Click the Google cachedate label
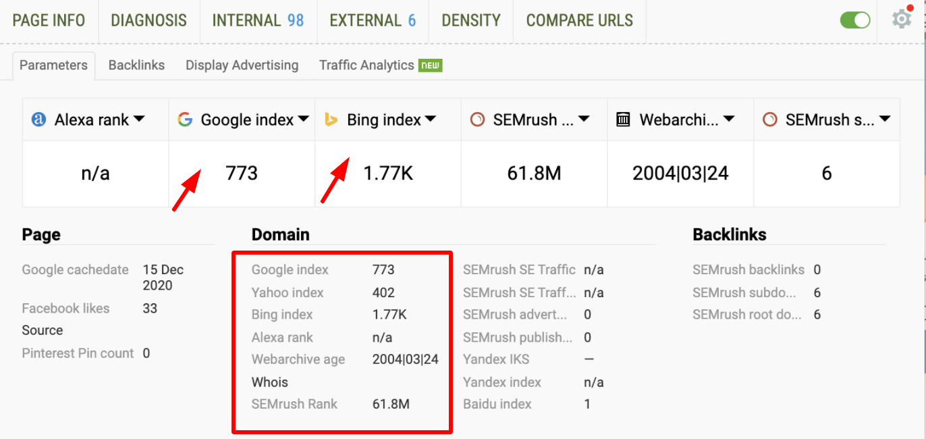Image resolution: width=926 pixels, height=439 pixels. [75, 269]
